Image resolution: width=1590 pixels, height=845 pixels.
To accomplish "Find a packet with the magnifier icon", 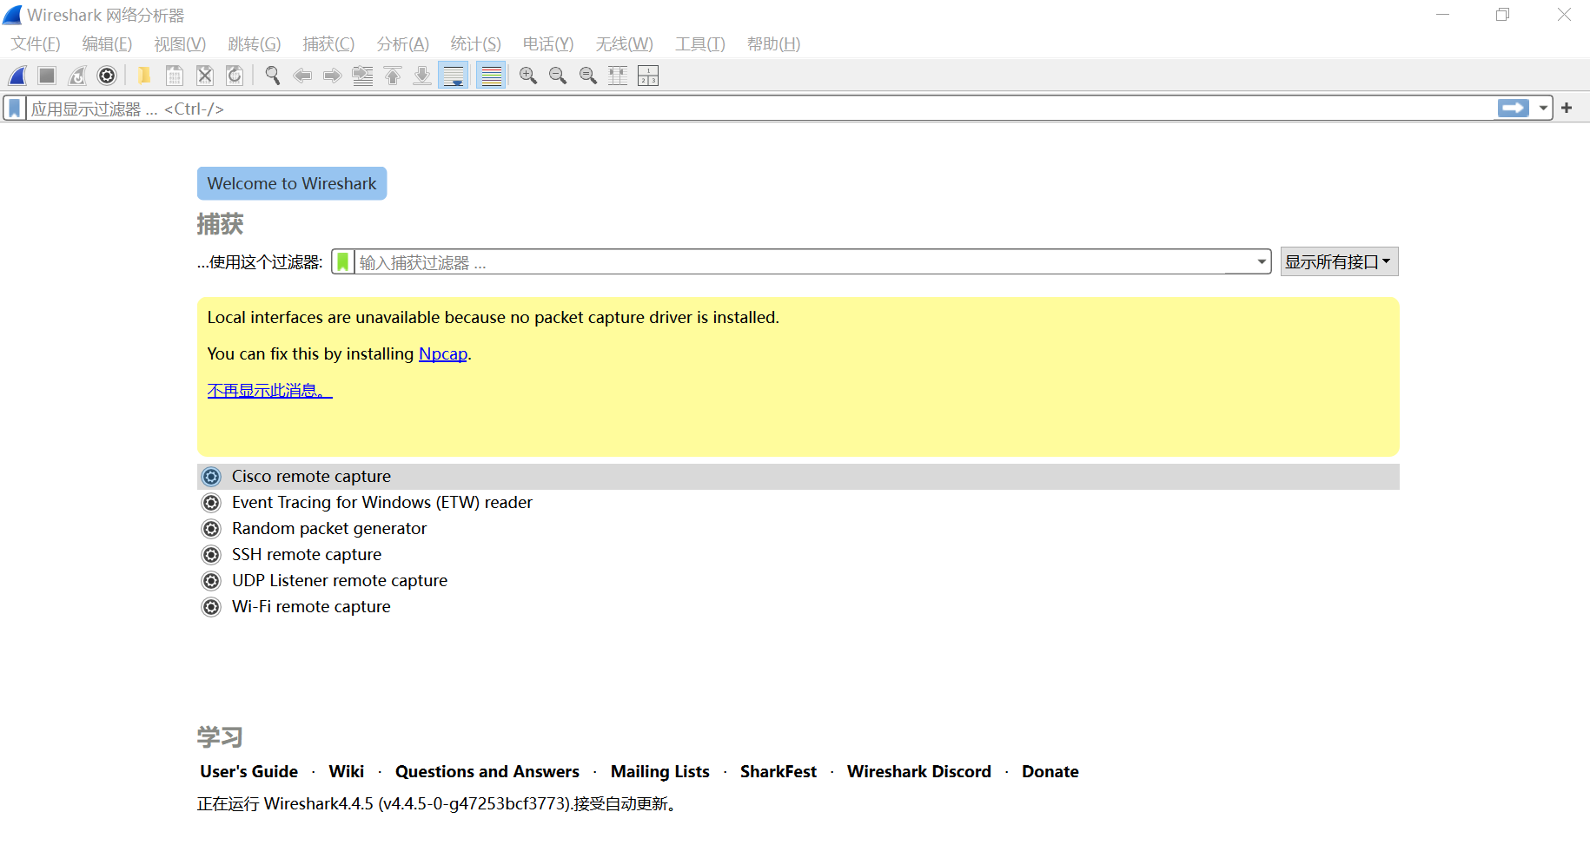I will pos(273,76).
